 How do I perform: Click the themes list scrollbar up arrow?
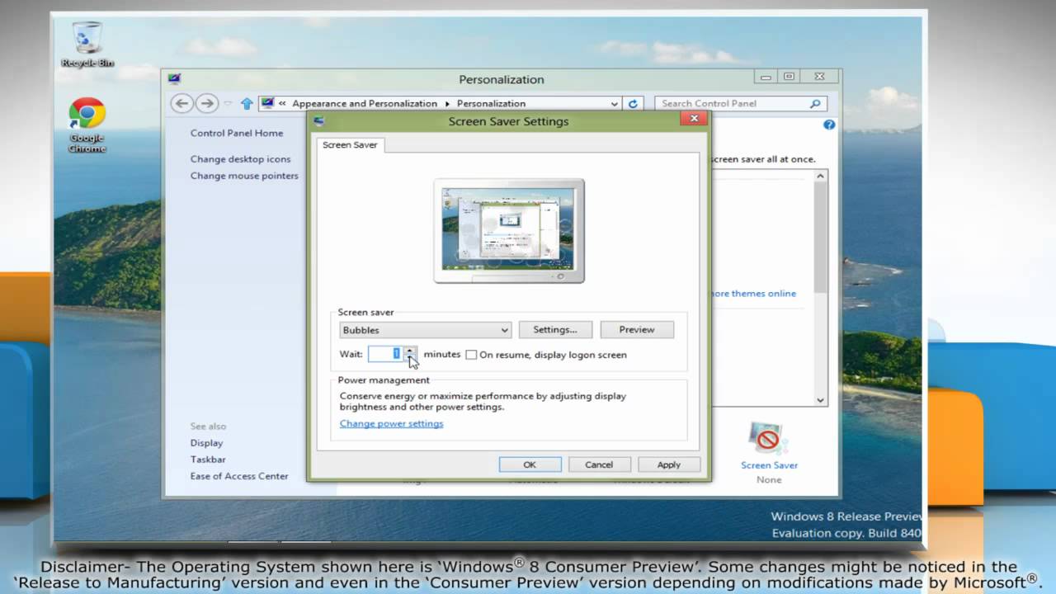[821, 176]
